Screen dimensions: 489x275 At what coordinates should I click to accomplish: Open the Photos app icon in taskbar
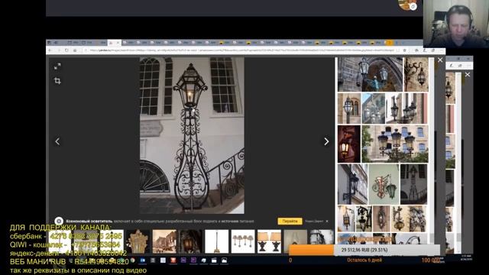224,260
